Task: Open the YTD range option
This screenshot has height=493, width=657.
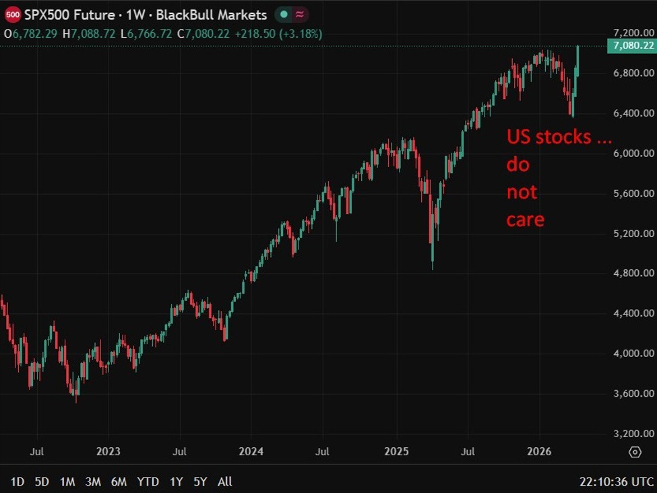Action: click(x=150, y=482)
